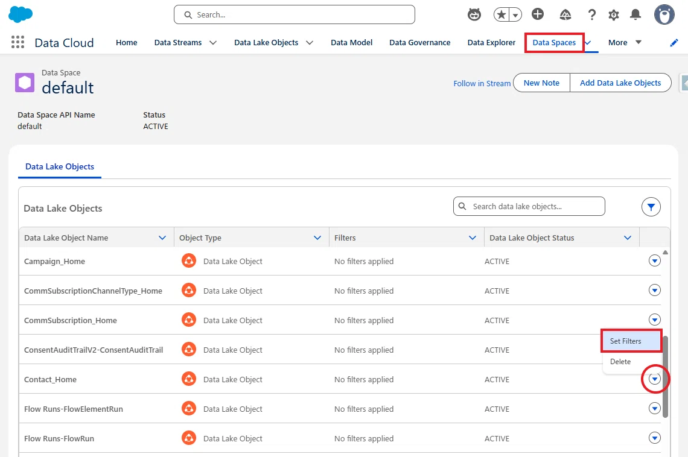This screenshot has height=457, width=688.
Task: Open the Trailhead guidance icon
Action: [x=565, y=15]
